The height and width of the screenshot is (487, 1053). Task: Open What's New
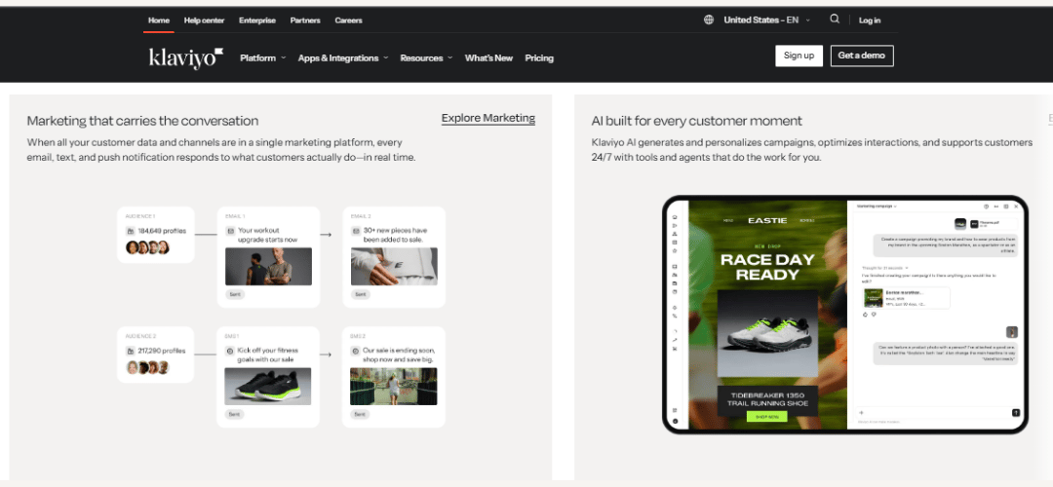coord(488,58)
